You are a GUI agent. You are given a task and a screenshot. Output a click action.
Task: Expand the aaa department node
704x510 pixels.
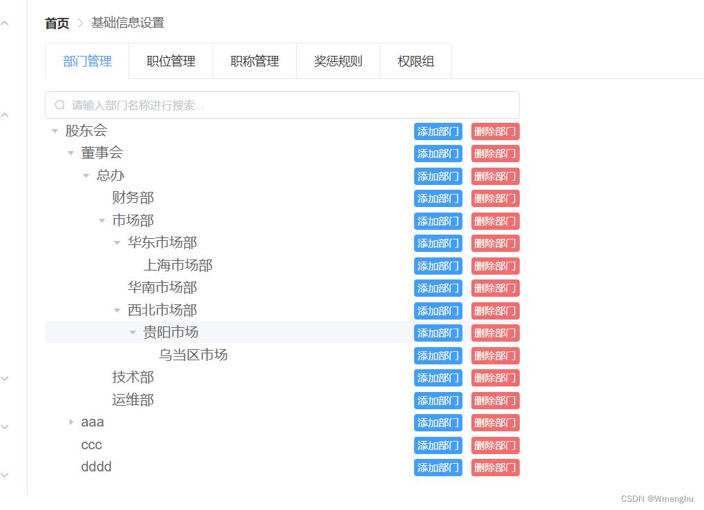click(x=70, y=422)
